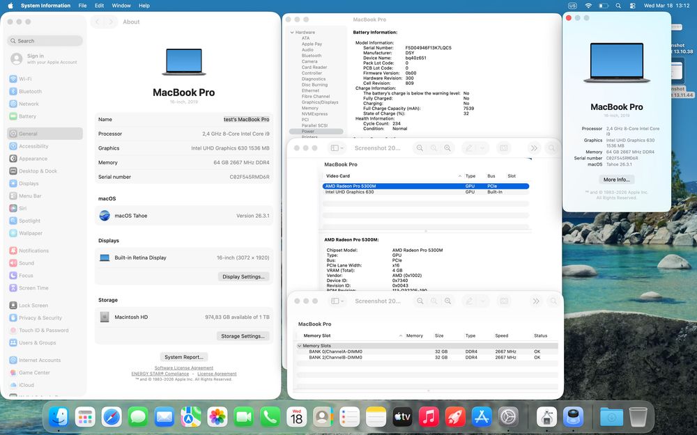Open the Window menu
The height and width of the screenshot is (435, 697).
pyautogui.click(x=121, y=6)
